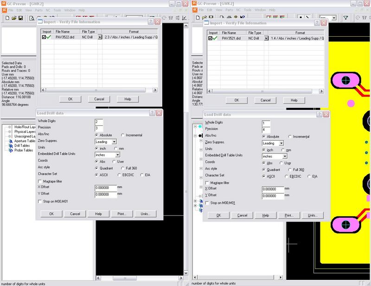Click Cancel in the PAV3521.drd import dialog

coord(265,100)
